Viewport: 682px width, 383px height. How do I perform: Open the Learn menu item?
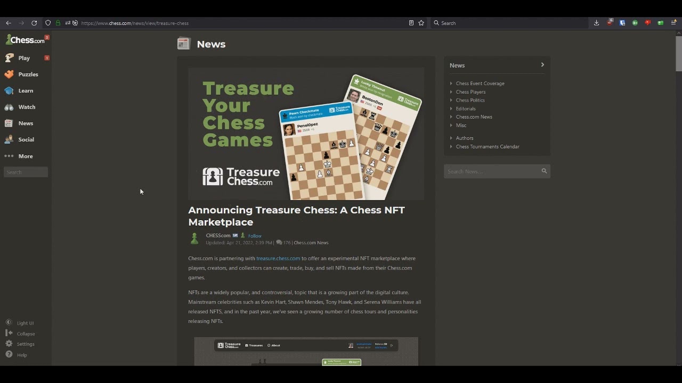tap(26, 90)
